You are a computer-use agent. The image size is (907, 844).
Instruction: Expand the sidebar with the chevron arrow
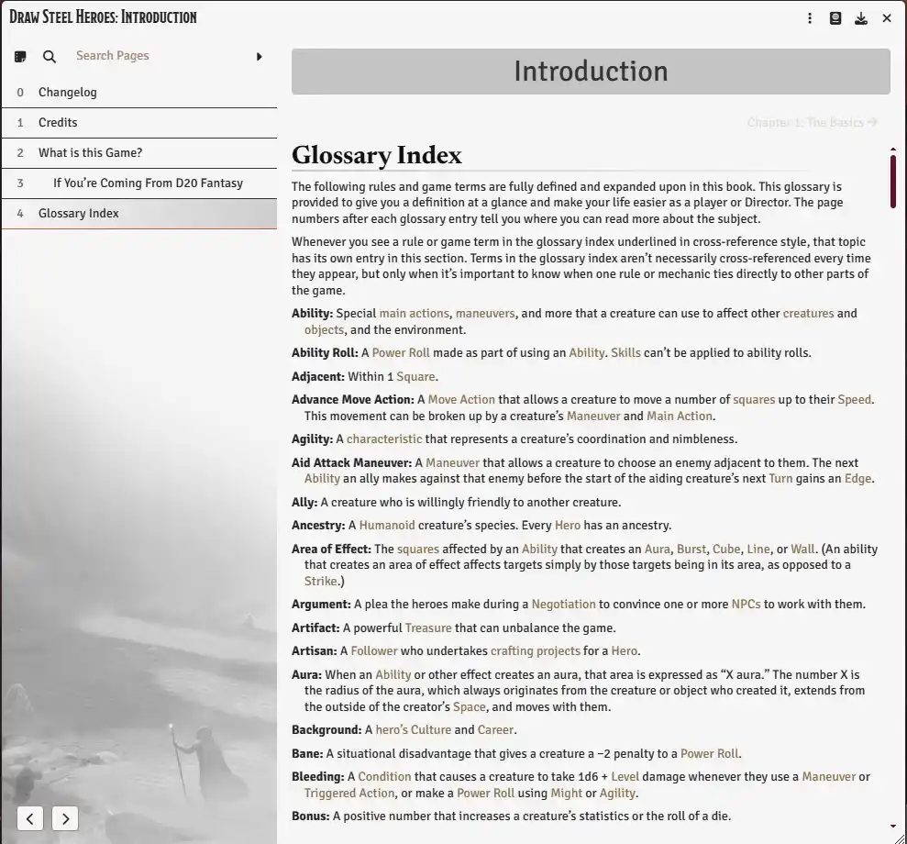click(x=259, y=56)
